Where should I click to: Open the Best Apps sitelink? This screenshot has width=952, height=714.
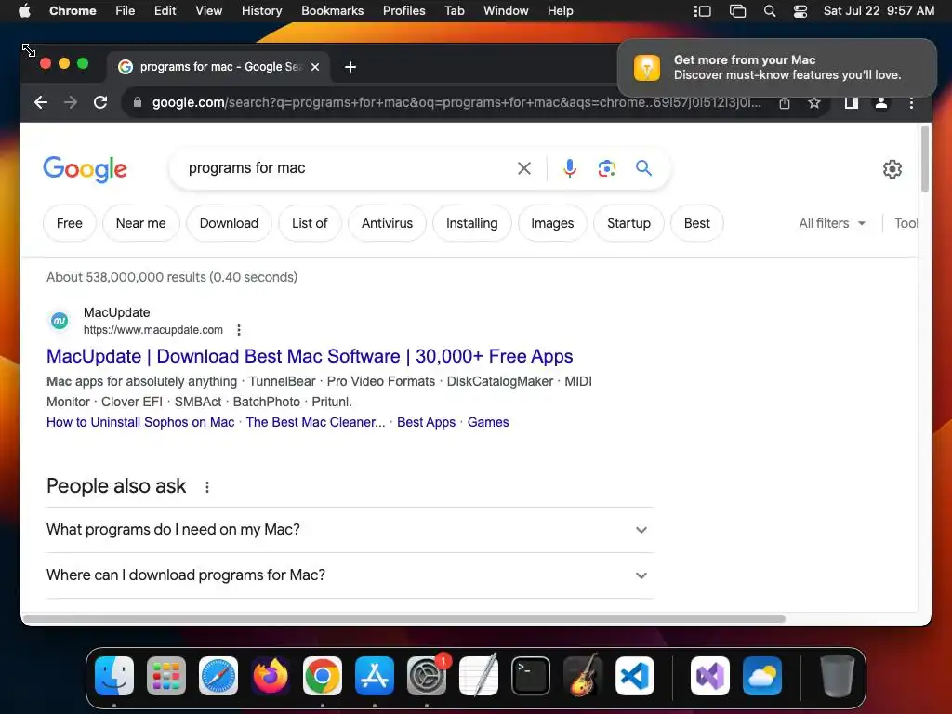(x=426, y=423)
